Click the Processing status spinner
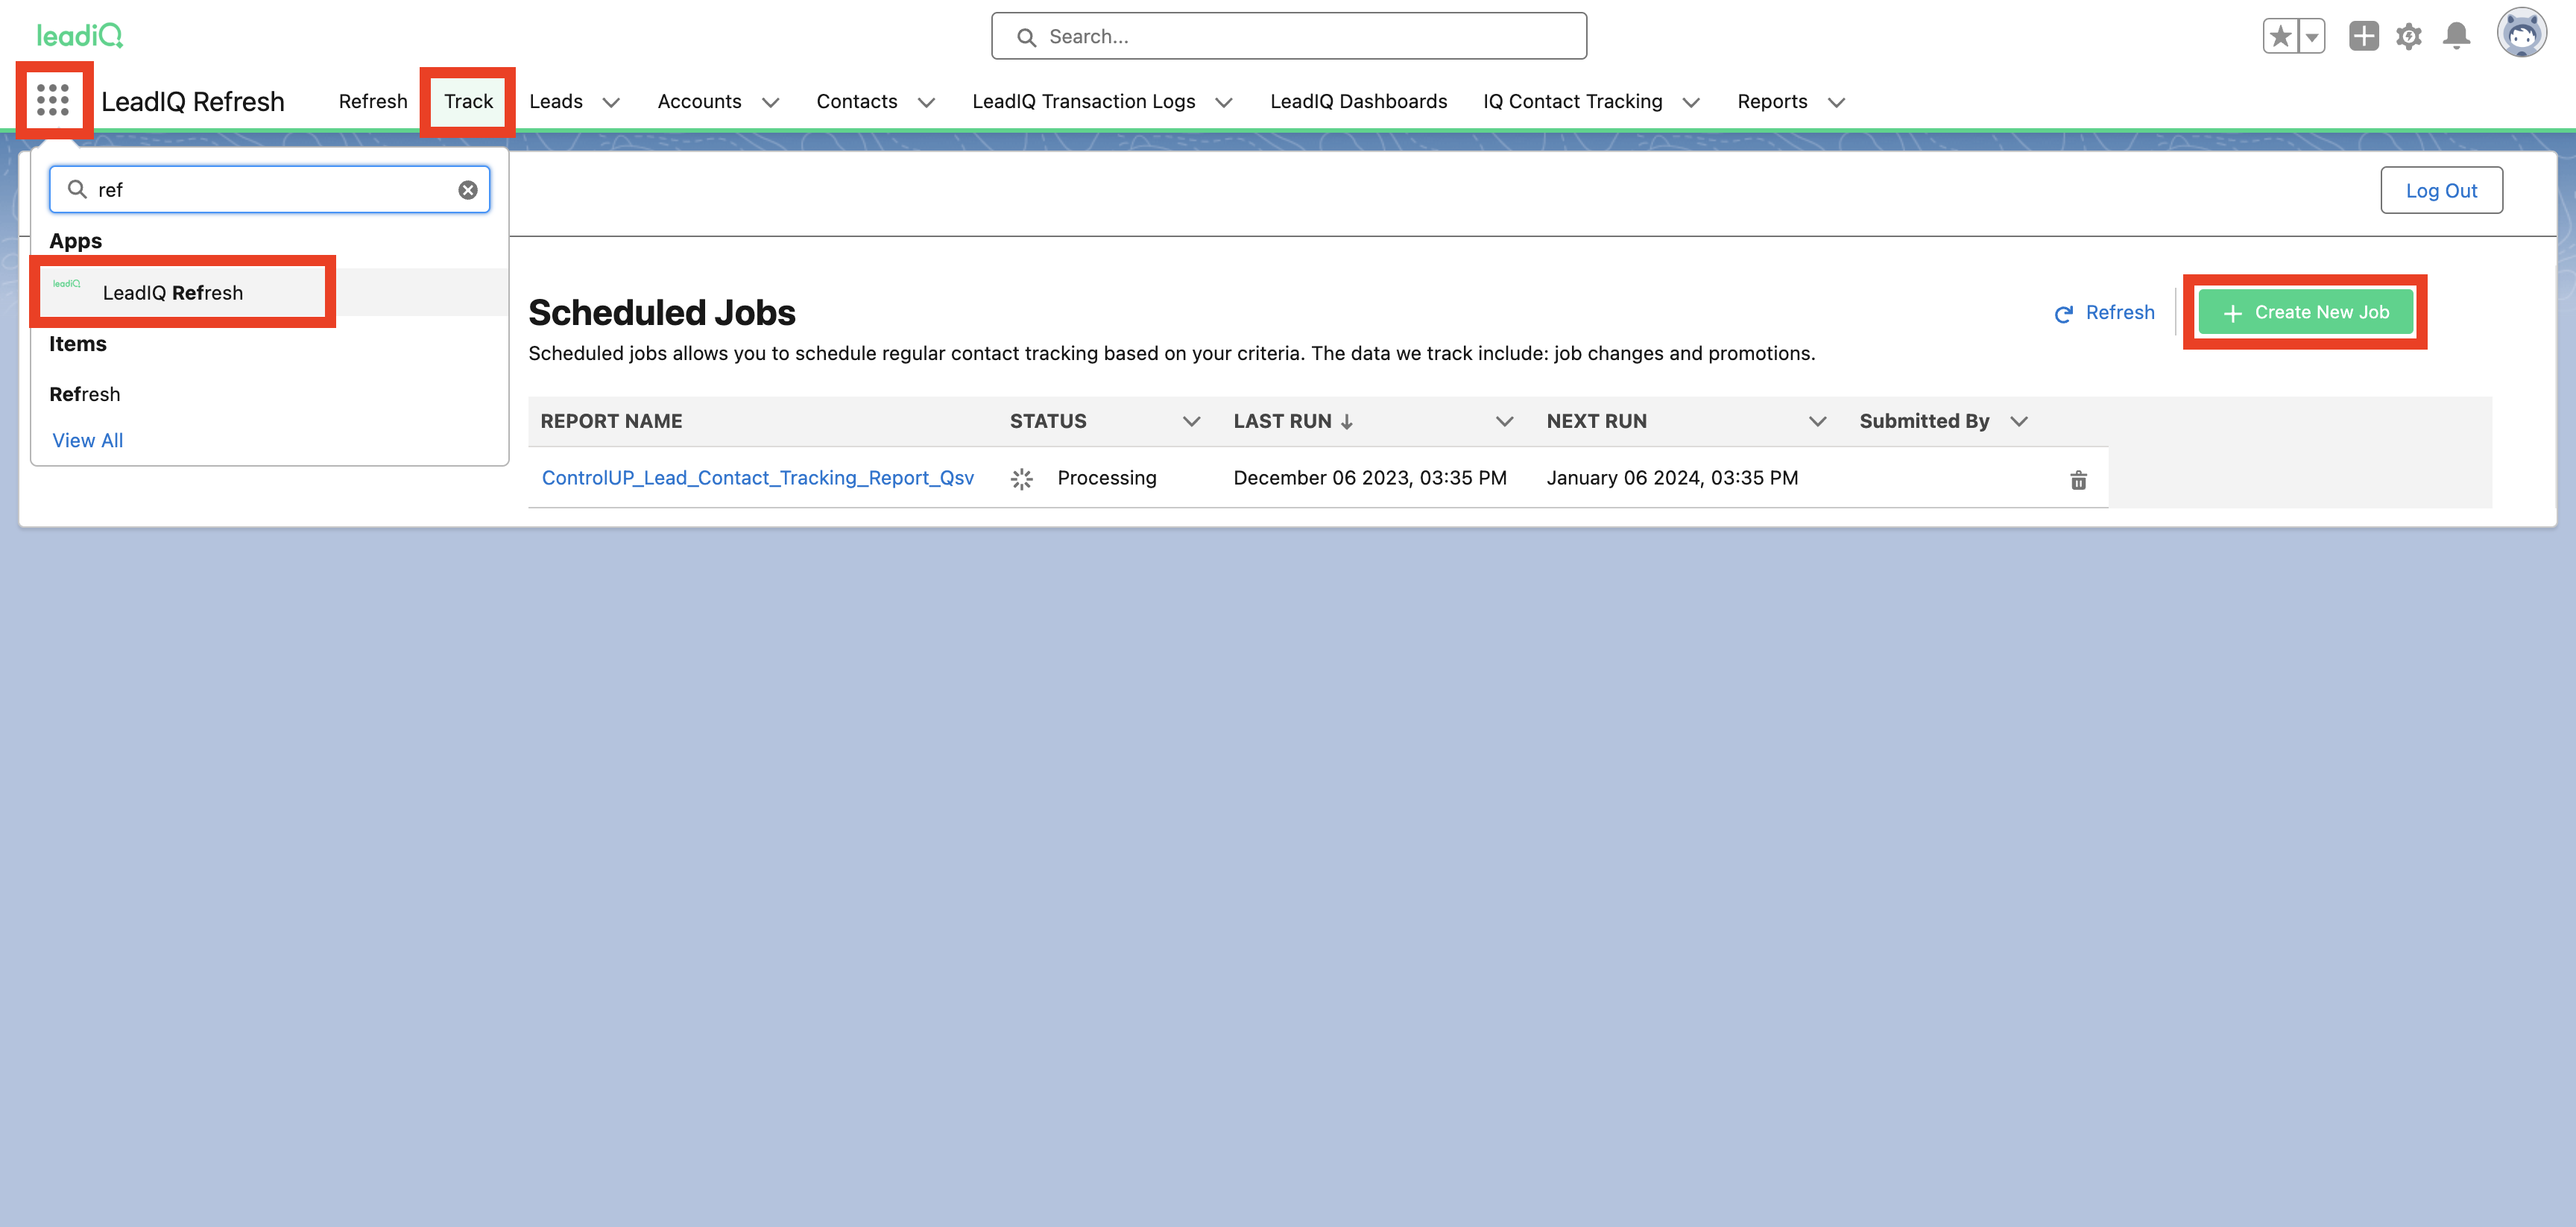2576x1227 pixels. click(x=1023, y=478)
